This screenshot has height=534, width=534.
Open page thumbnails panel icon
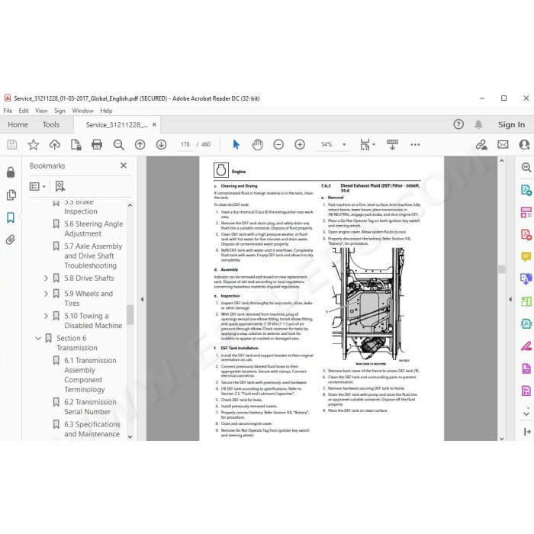pyautogui.click(x=11, y=195)
